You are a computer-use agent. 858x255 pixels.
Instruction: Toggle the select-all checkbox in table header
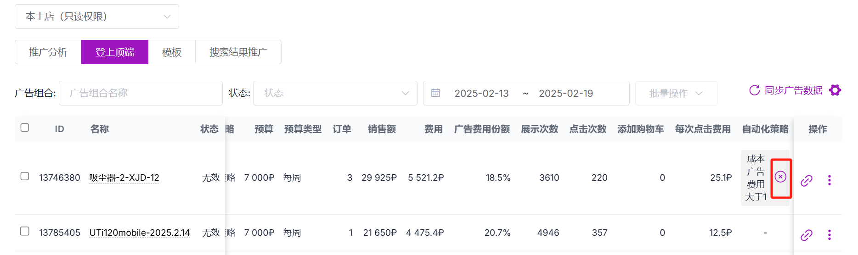point(25,127)
